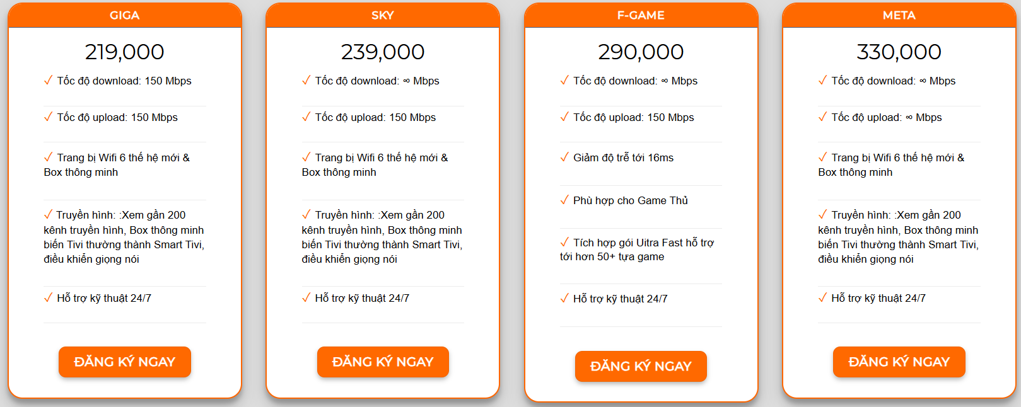The image size is (1021, 407).
Task: Click the F-GAME plan header
Action: pyautogui.click(x=641, y=15)
